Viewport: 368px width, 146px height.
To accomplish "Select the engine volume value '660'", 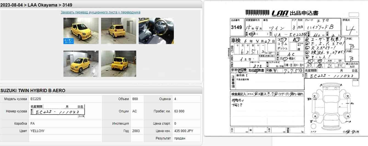I will pyautogui.click(x=135, y=99).
